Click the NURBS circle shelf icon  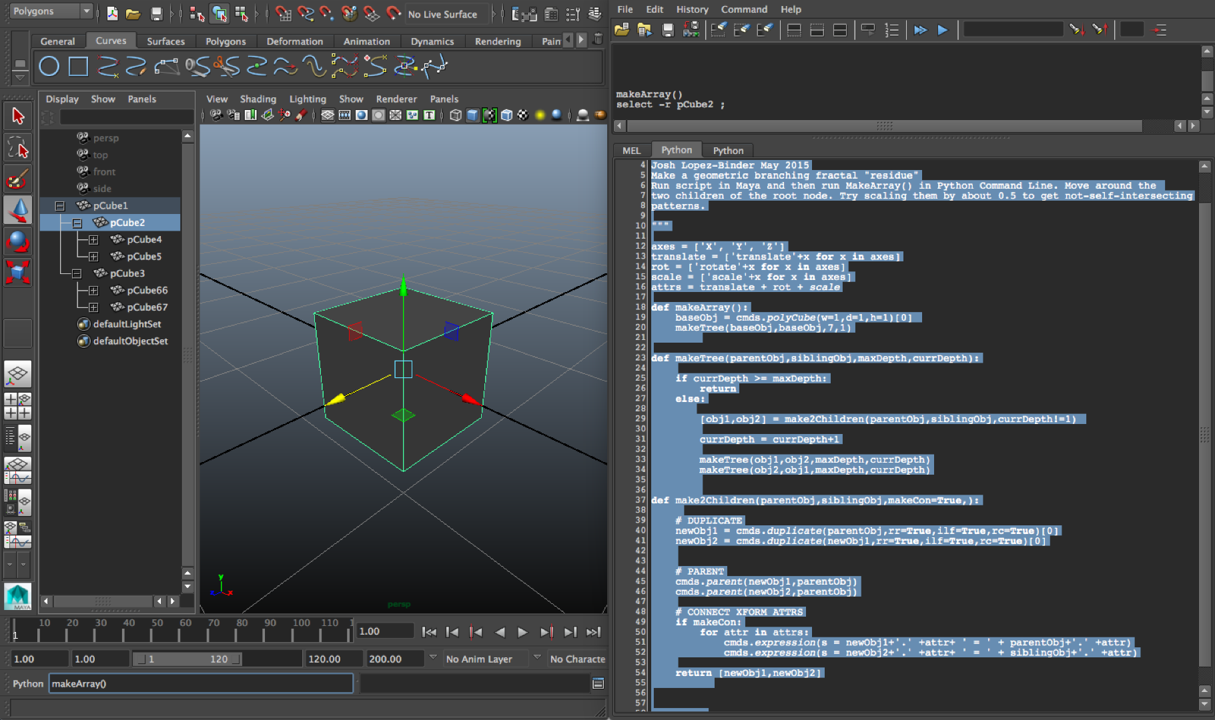[x=49, y=66]
